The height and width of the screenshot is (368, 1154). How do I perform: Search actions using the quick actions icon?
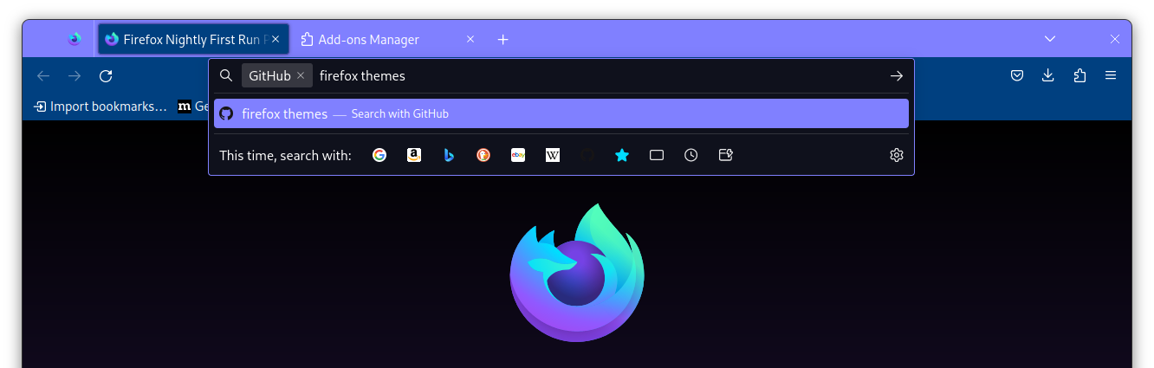click(726, 155)
